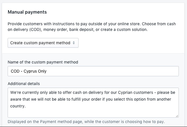Click the up-down arrows on the payment dropdown
187x127 pixels.
[x=74, y=43]
